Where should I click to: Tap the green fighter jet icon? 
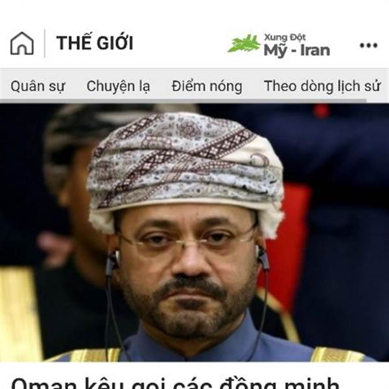tap(244, 43)
